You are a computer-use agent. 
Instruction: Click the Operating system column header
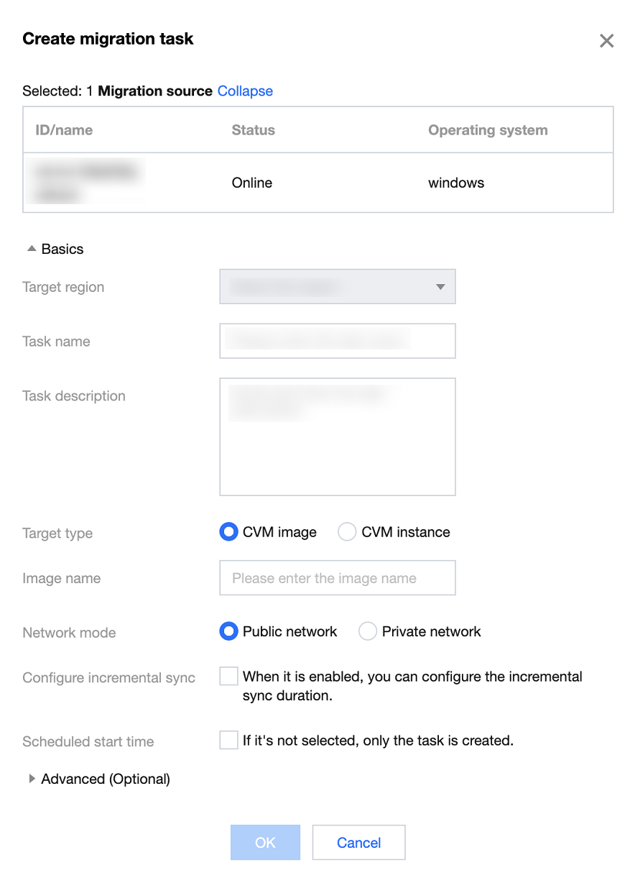pos(488,130)
